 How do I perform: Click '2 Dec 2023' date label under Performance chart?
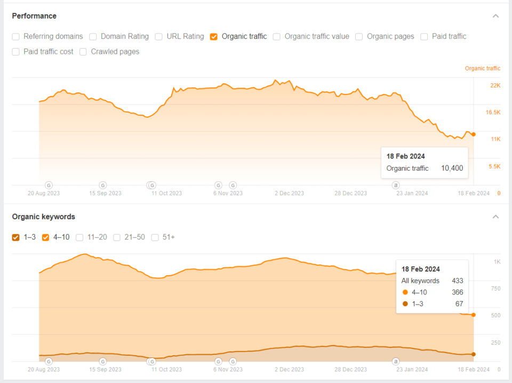pyautogui.click(x=289, y=193)
